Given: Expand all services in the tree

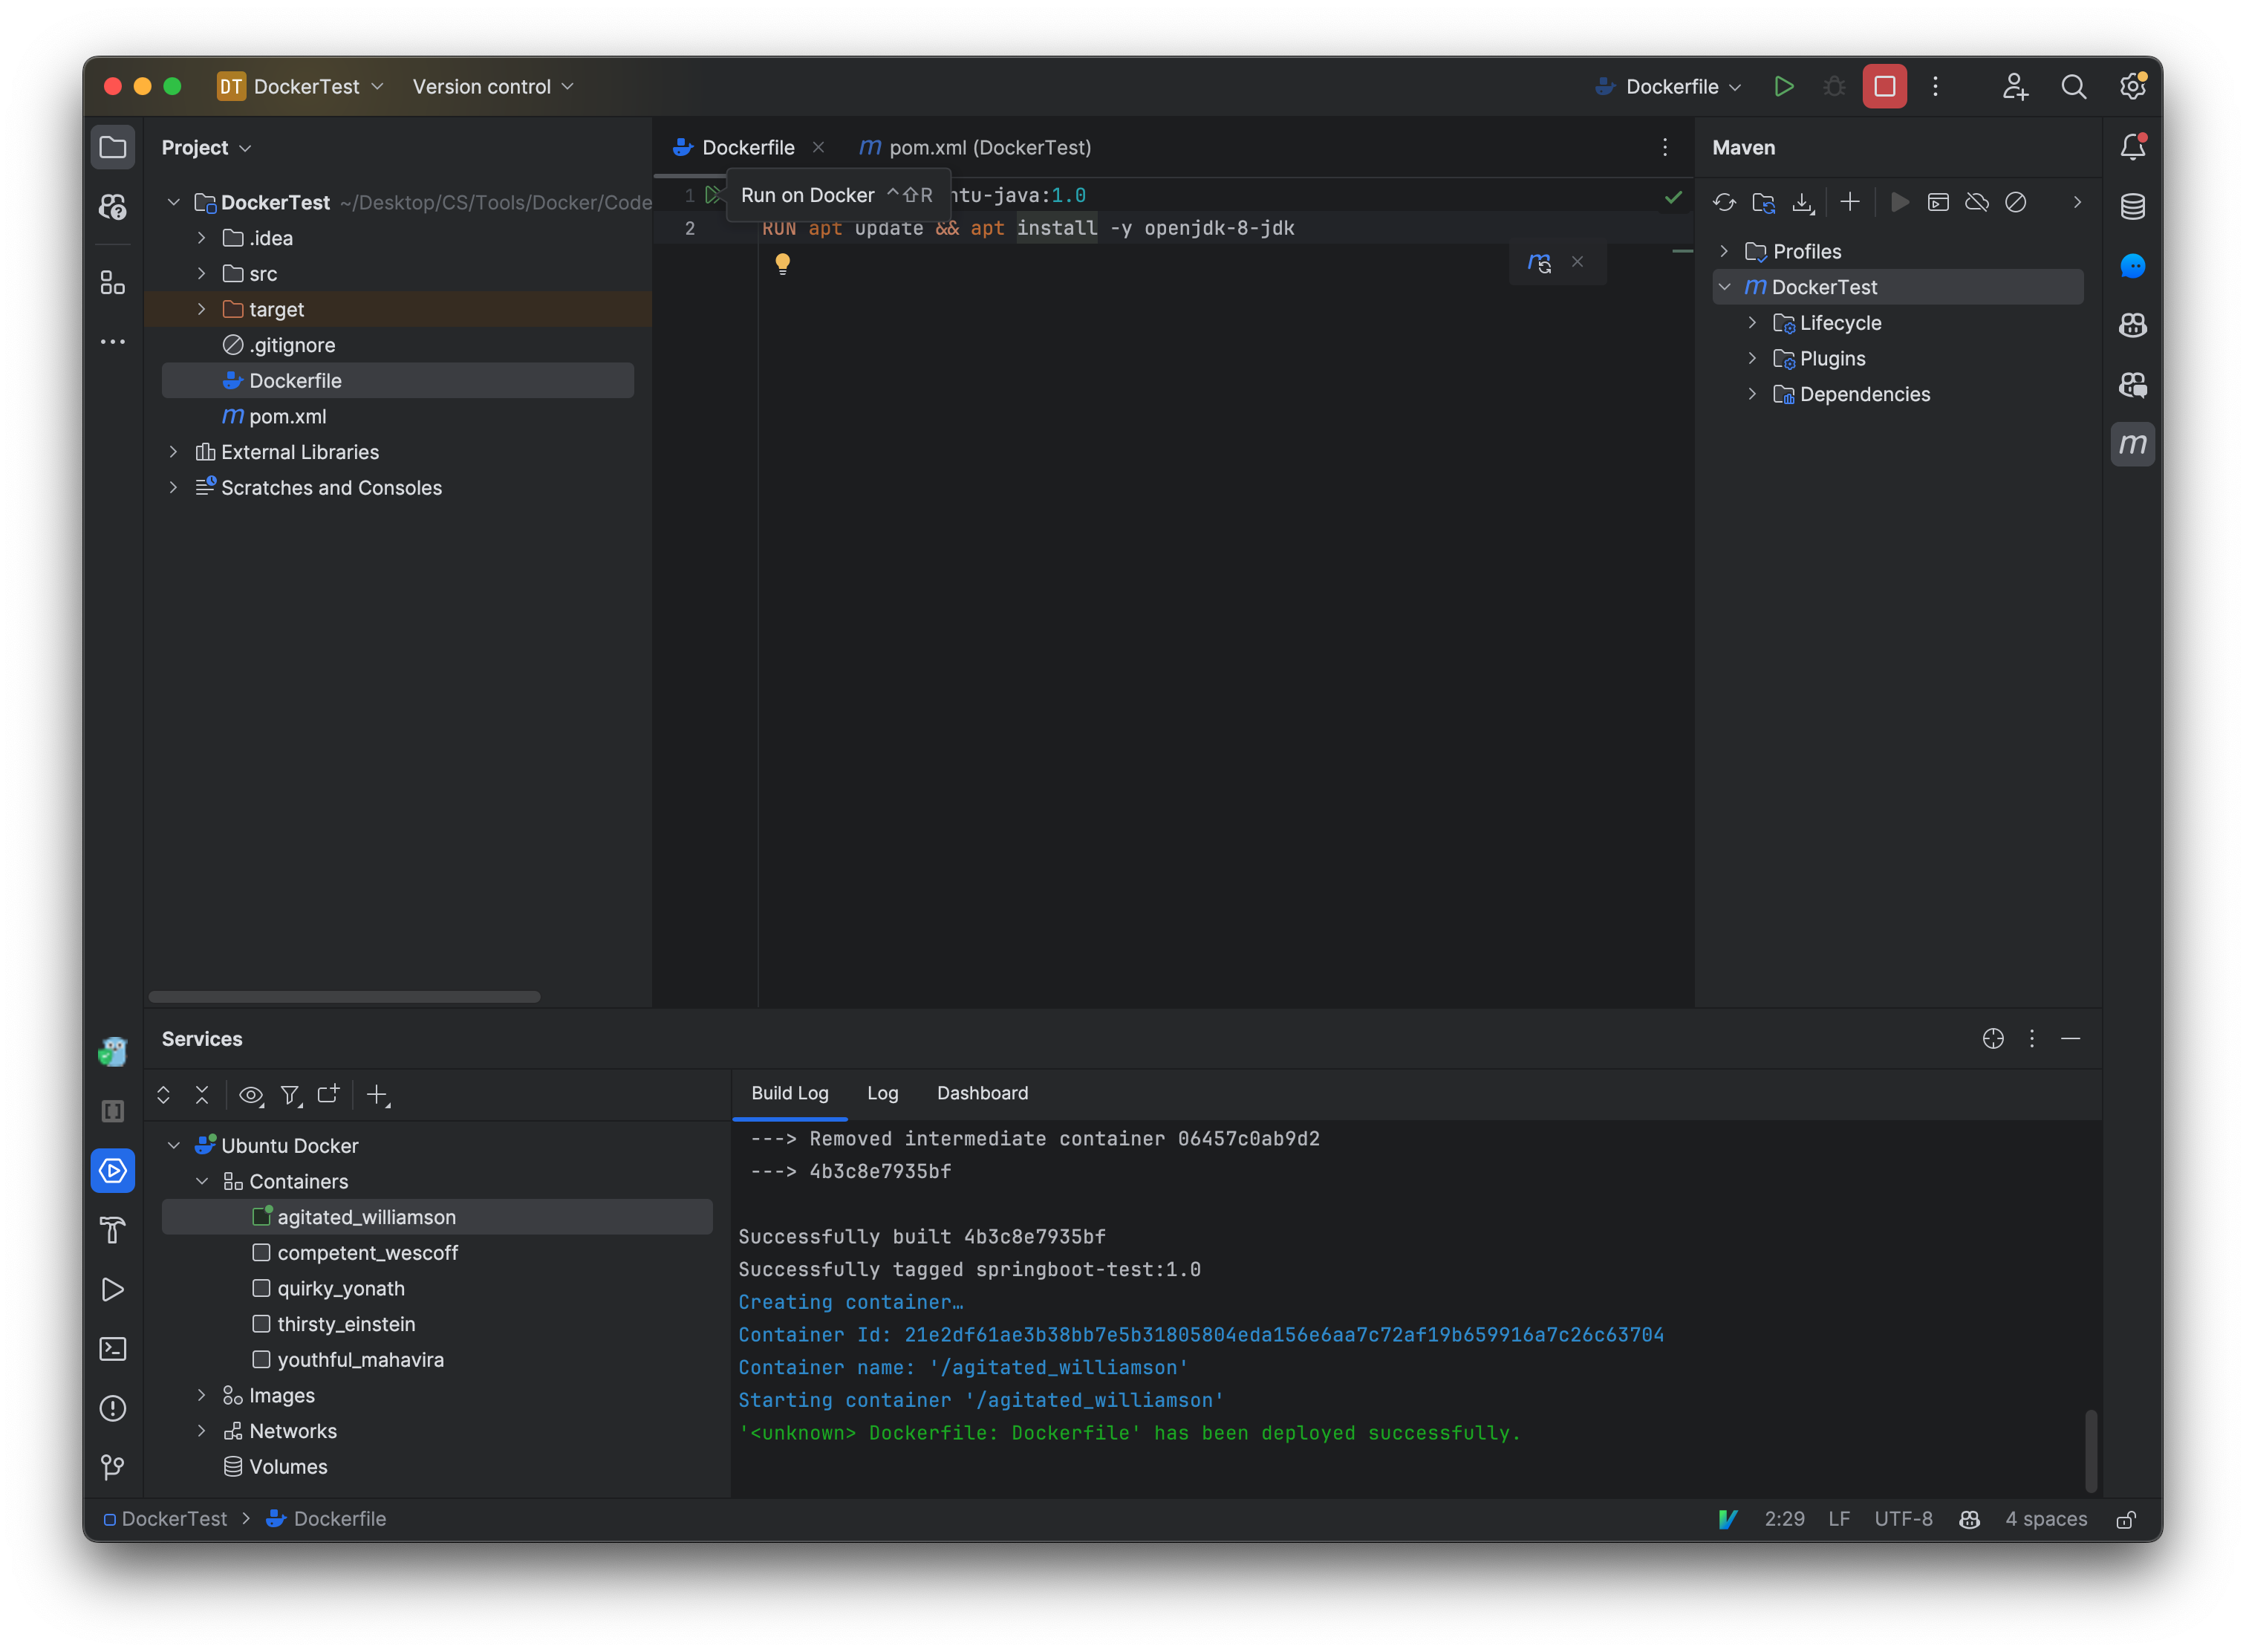Looking at the screenshot, I should pyautogui.click(x=164, y=1096).
